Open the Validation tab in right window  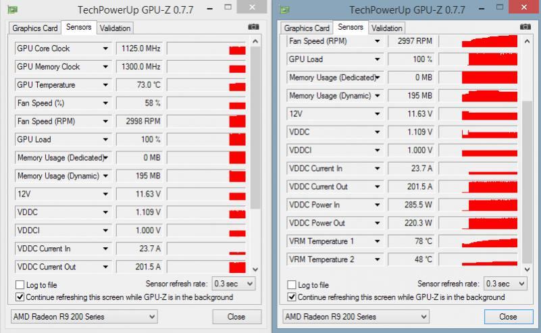click(x=387, y=28)
